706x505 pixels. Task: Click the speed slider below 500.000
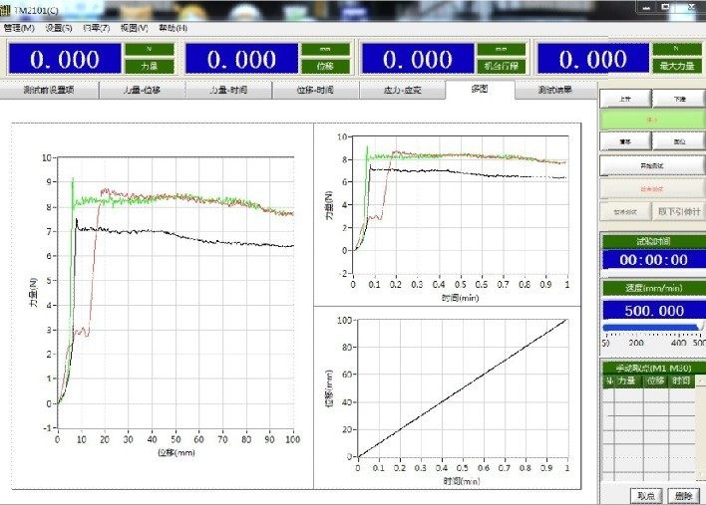[x=652, y=327]
